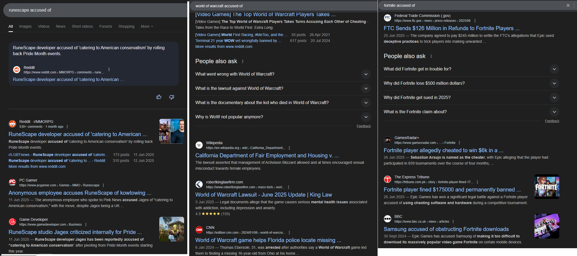Viewport: 577px width, 256px height.
Task: Switch to the Short videos tab
Action: pyautogui.click(x=82, y=26)
